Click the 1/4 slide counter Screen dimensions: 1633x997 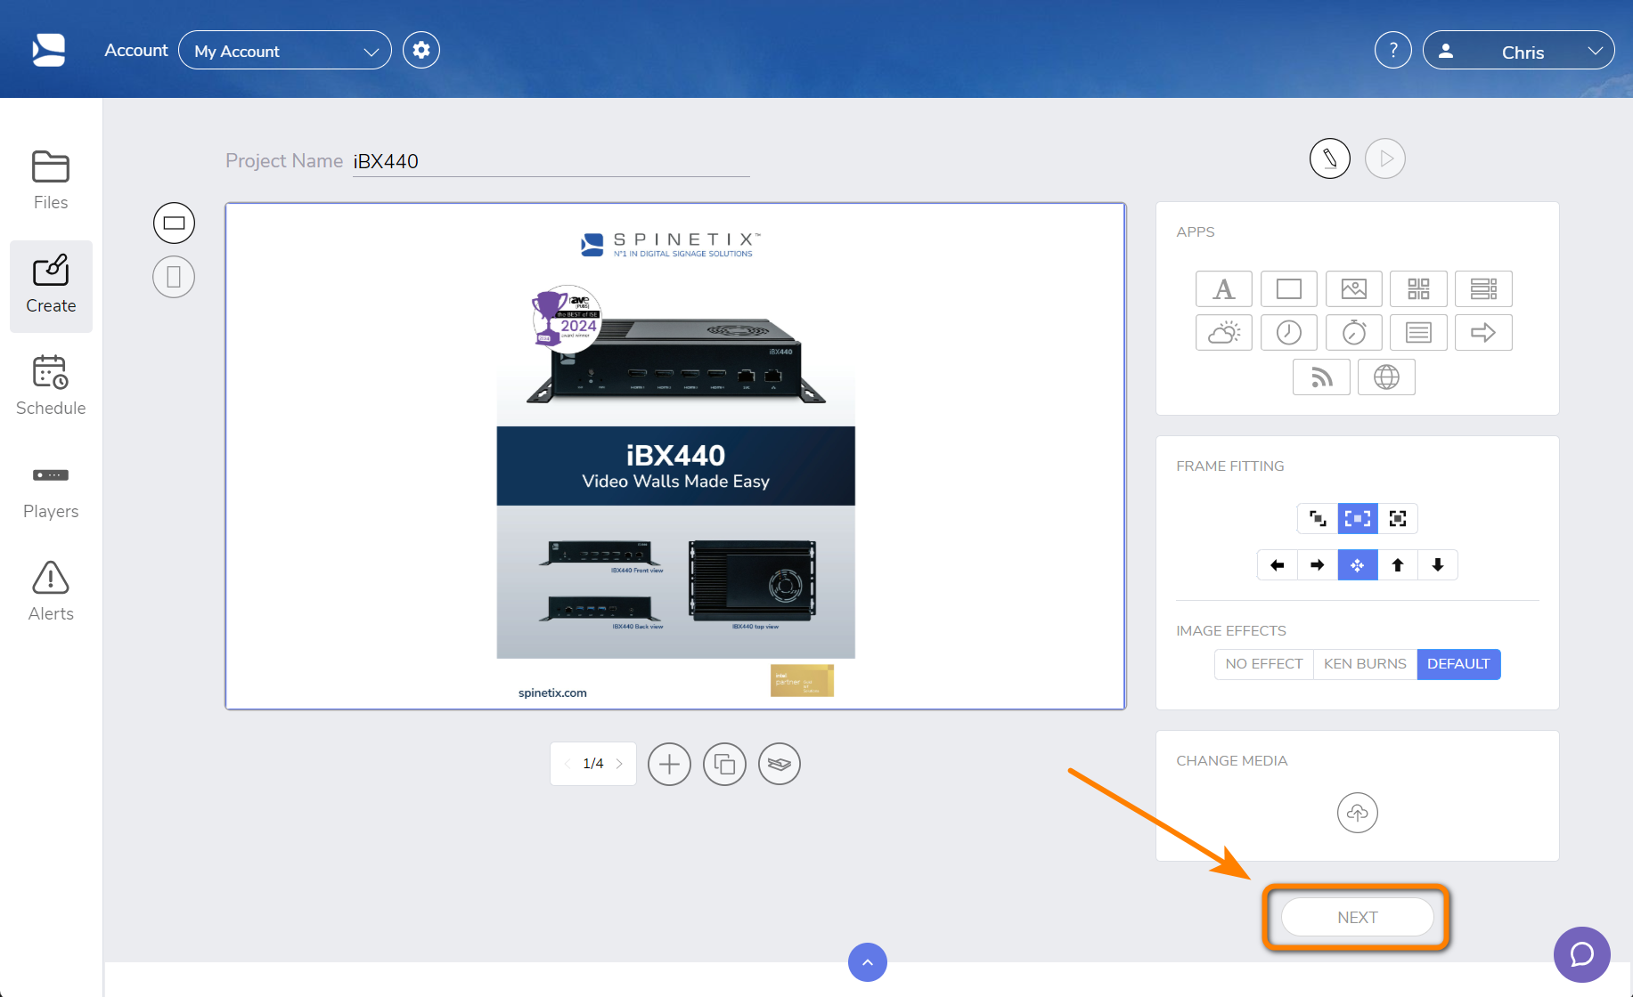[x=593, y=764]
